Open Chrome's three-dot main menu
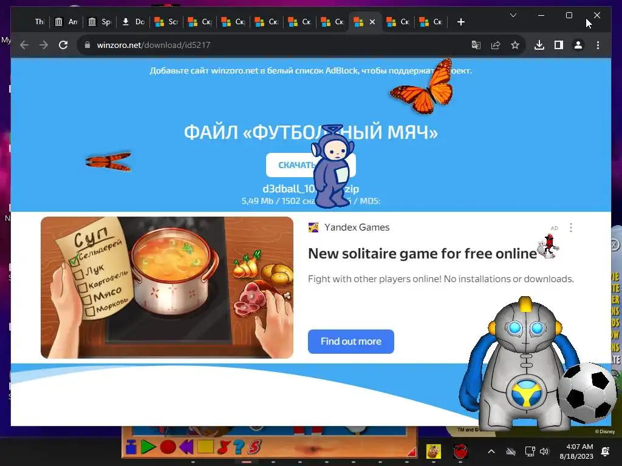This screenshot has width=622, height=466. (598, 45)
